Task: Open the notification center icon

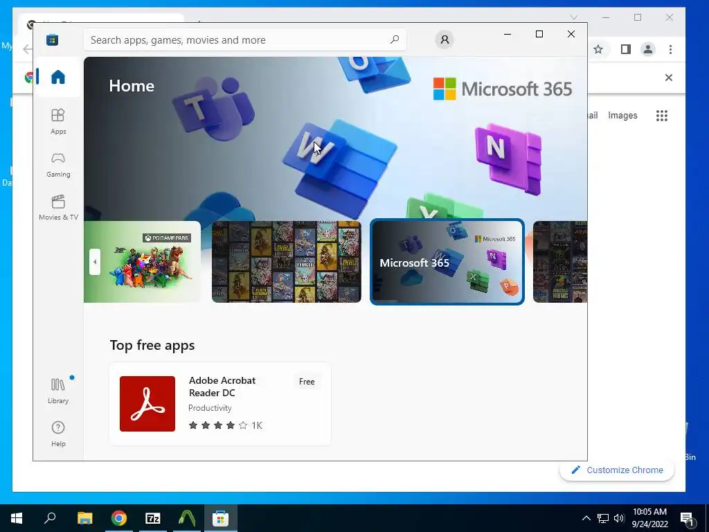Action: coord(687,518)
